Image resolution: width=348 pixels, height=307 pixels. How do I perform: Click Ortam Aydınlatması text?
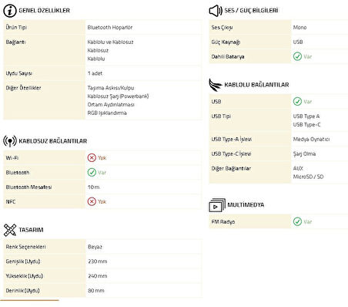(111, 104)
